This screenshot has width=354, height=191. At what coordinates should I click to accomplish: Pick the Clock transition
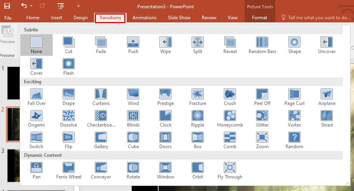tap(166, 119)
